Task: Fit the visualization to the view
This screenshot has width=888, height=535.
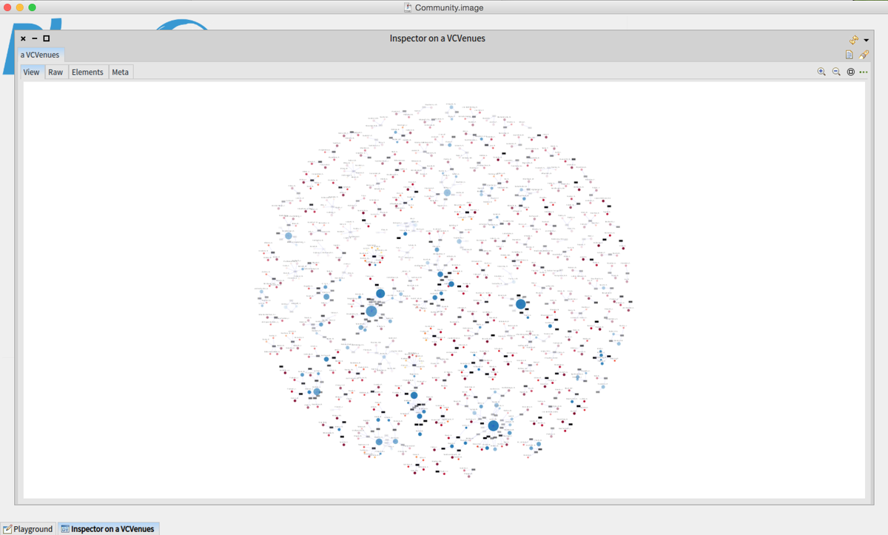Action: tap(851, 72)
